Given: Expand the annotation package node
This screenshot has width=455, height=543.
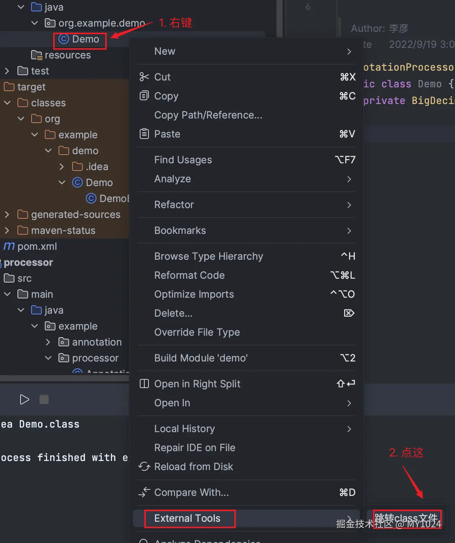Looking at the screenshot, I should coord(48,342).
